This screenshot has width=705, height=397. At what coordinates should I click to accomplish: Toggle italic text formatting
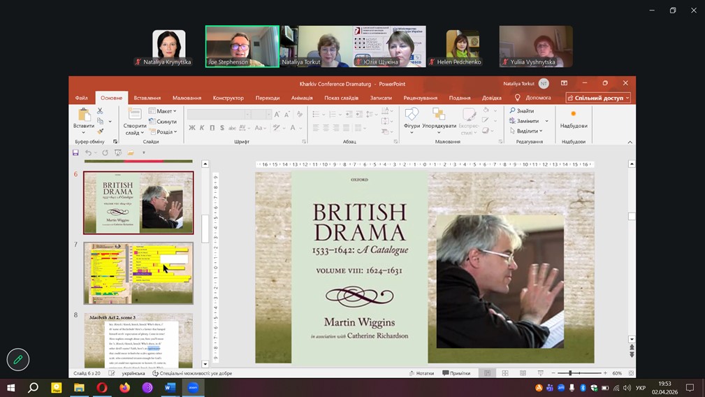(202, 128)
